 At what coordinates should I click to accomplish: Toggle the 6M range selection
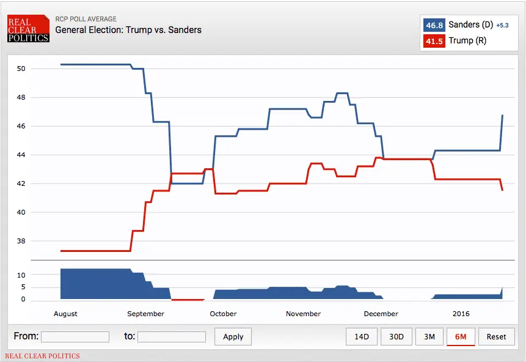coord(461,336)
